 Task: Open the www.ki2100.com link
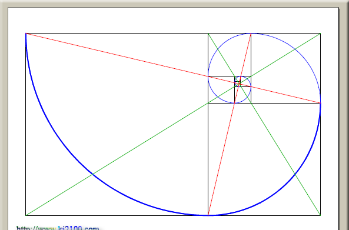(x=58, y=228)
